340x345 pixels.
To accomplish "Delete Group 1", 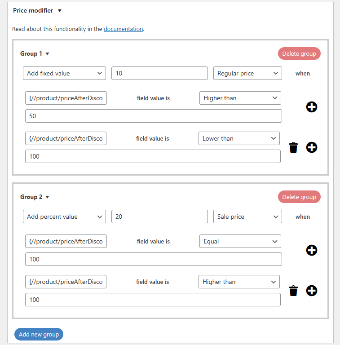I will pyautogui.click(x=299, y=53).
